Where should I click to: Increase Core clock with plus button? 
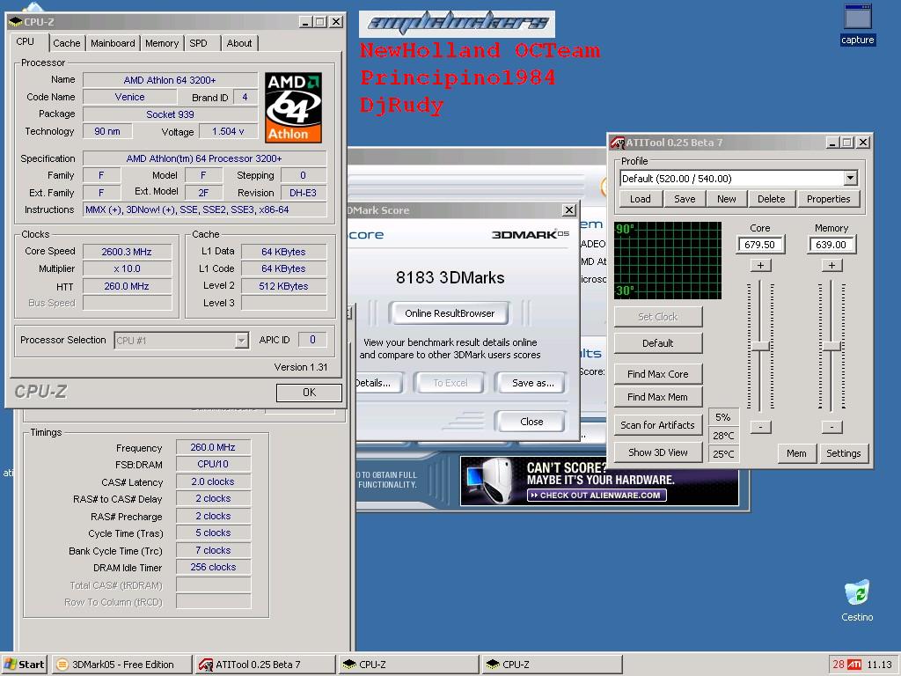click(761, 266)
